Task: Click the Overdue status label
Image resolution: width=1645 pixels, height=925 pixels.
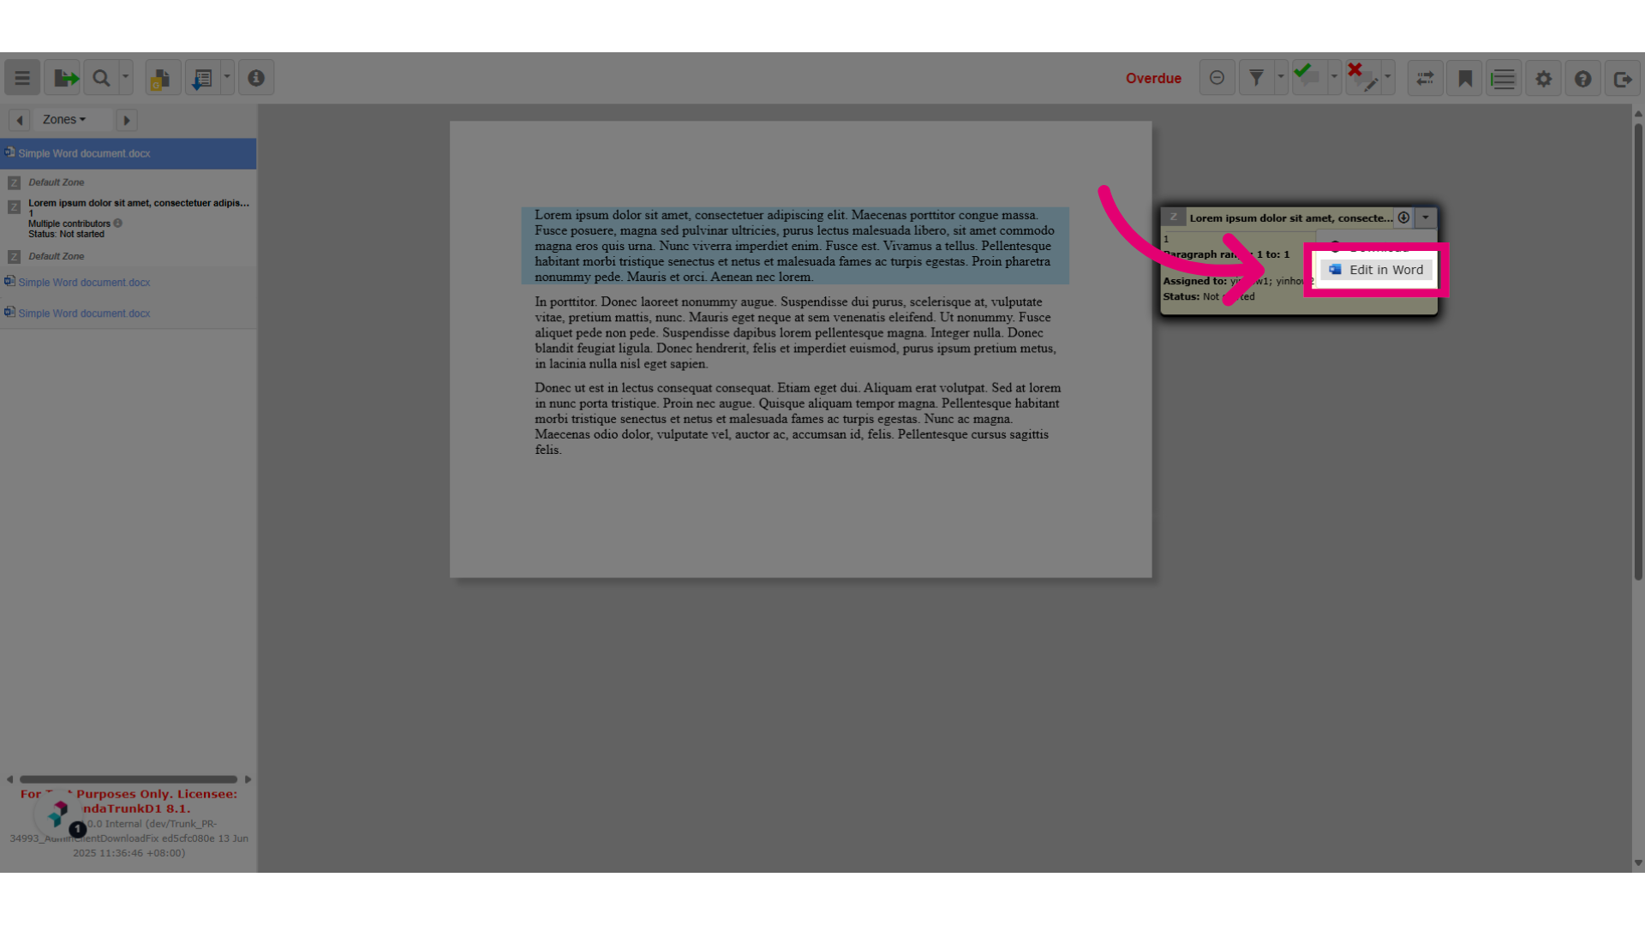Action: pos(1153,78)
